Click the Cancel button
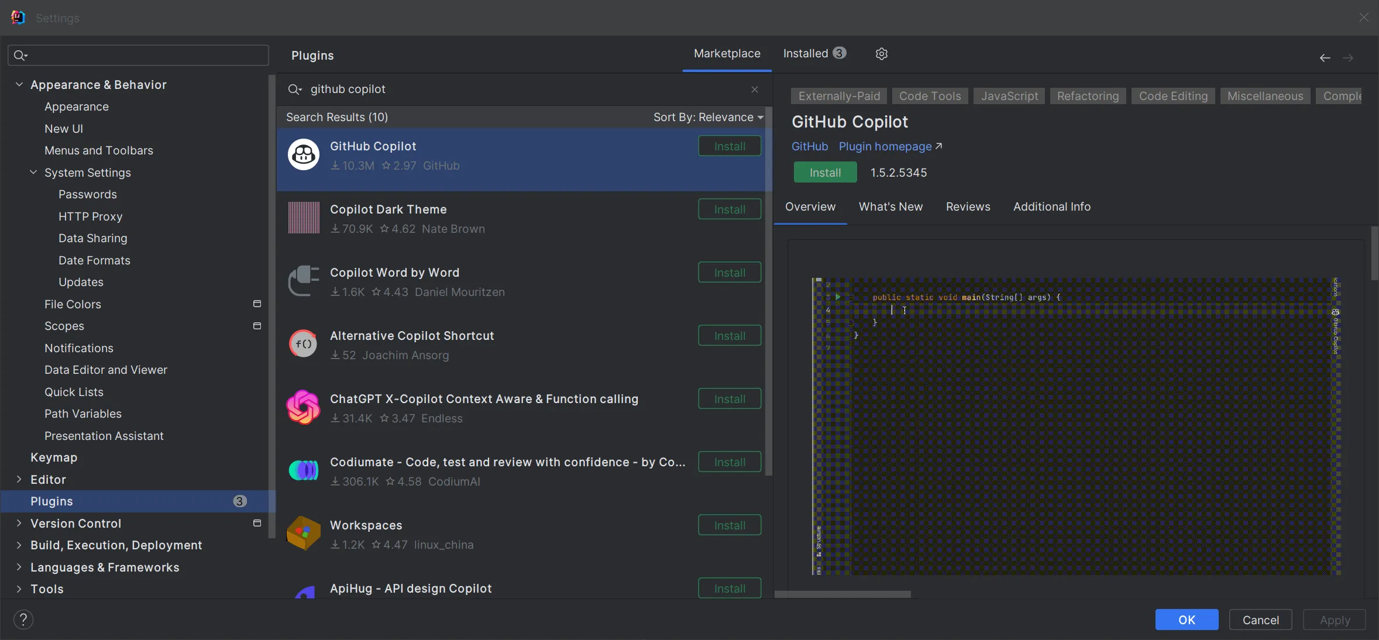 (x=1260, y=620)
